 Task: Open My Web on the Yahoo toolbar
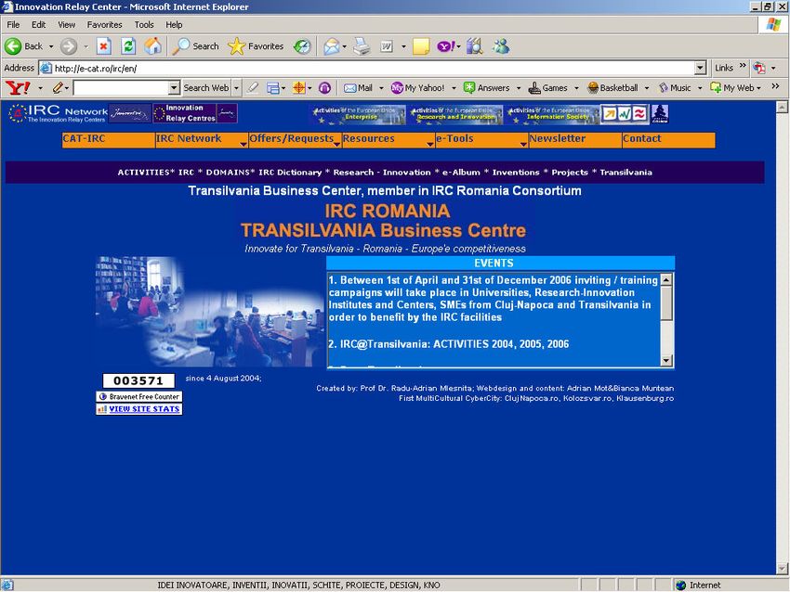point(732,88)
